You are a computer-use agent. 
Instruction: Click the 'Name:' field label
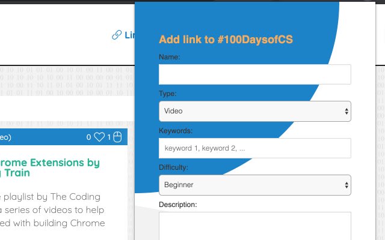coord(170,57)
